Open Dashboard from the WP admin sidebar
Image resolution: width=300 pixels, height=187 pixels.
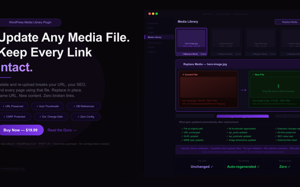[153, 23]
